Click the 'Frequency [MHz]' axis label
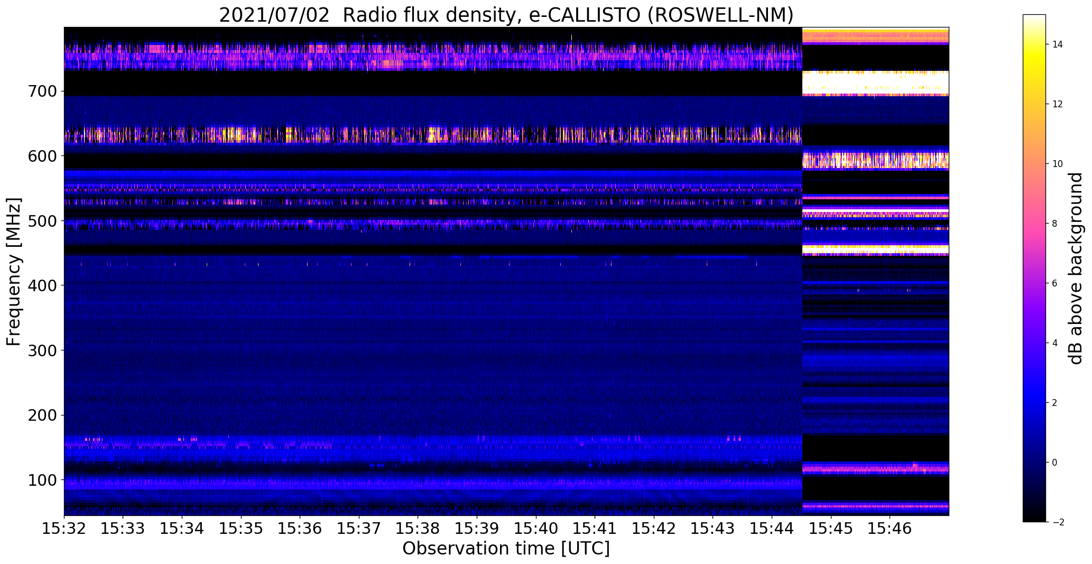The height and width of the screenshot is (564, 1092). click(14, 272)
